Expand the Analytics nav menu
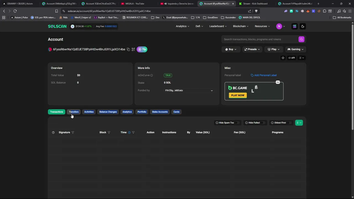The width and height of the screenshot is (354, 199). click(x=183, y=26)
